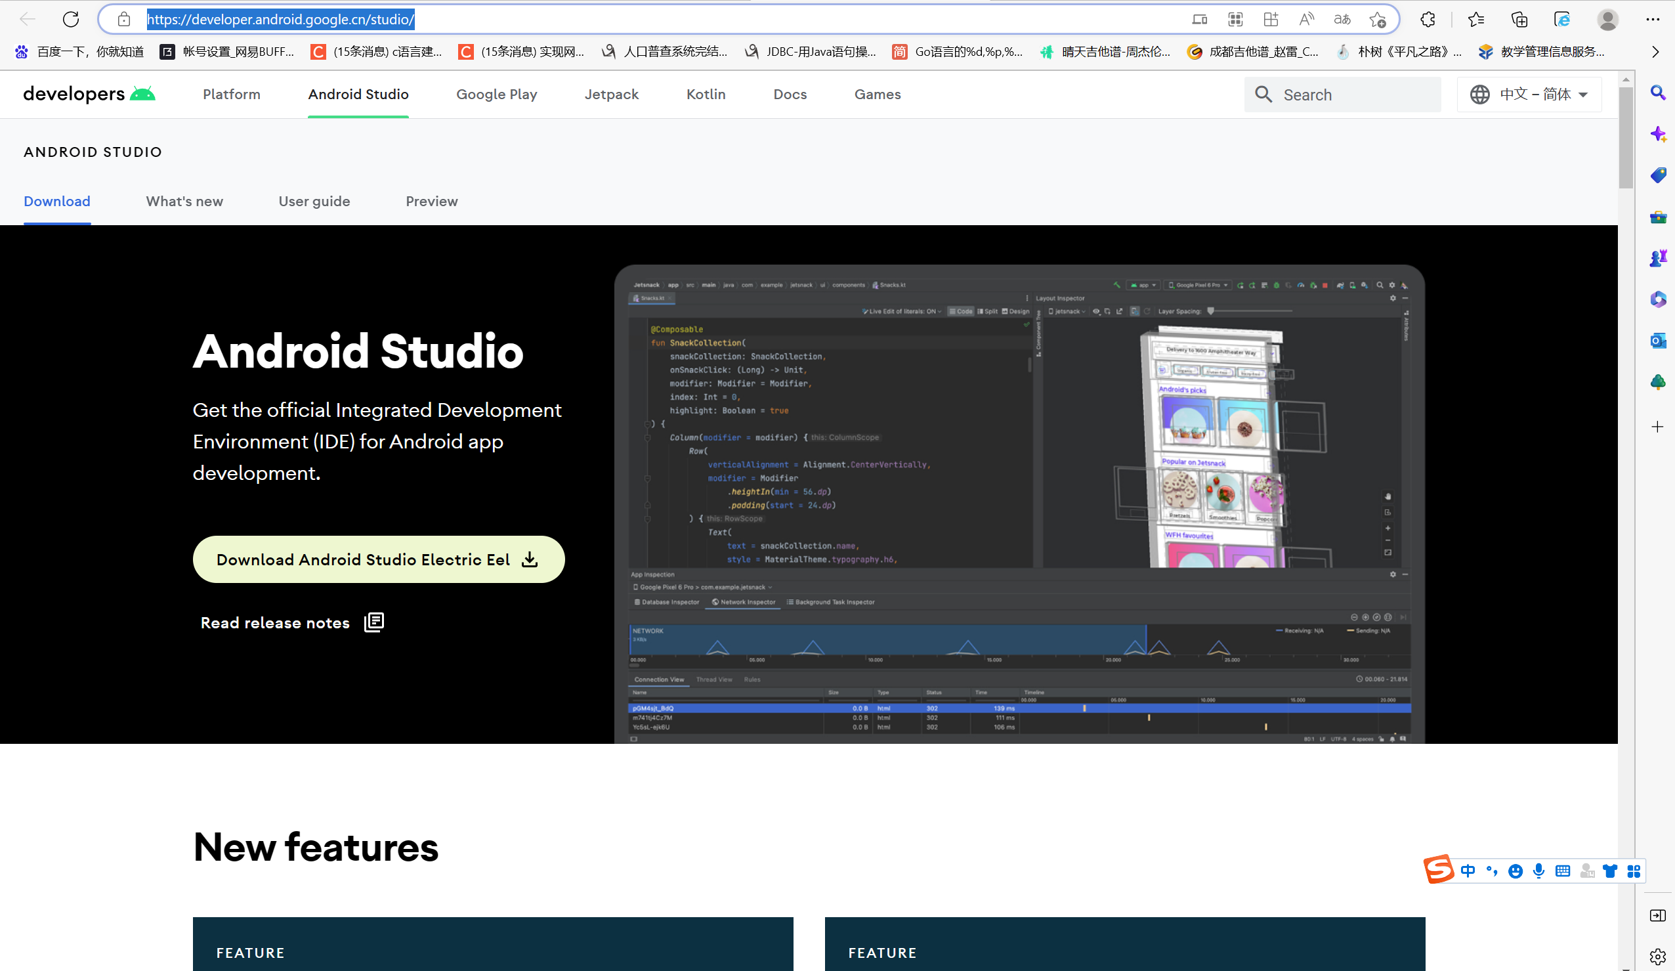The image size is (1675, 971).
Task: Expand the bookmarks bar overflow chevron
Action: (1655, 52)
